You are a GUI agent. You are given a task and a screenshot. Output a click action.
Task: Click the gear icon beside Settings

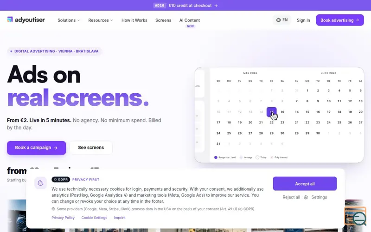(x=306, y=197)
